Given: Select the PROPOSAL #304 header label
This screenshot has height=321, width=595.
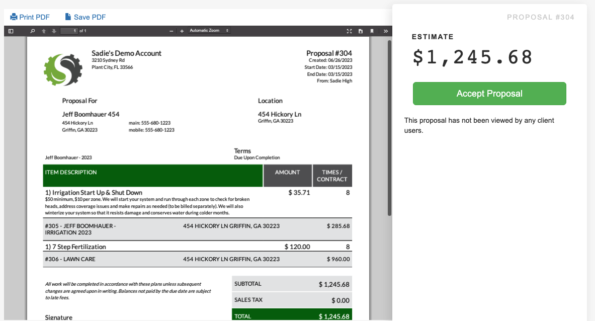Looking at the screenshot, I should (x=541, y=17).
